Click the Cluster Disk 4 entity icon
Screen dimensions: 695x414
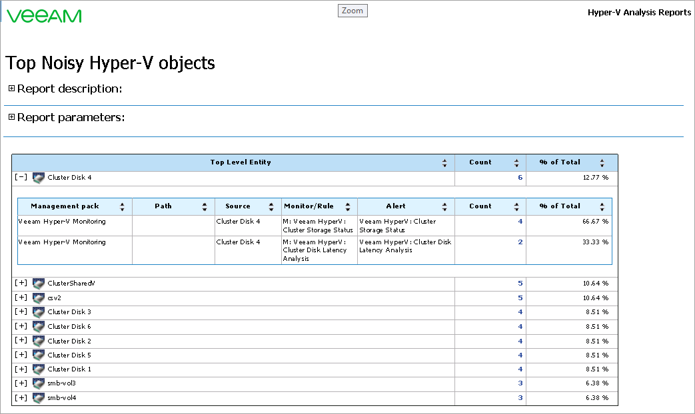click(39, 178)
